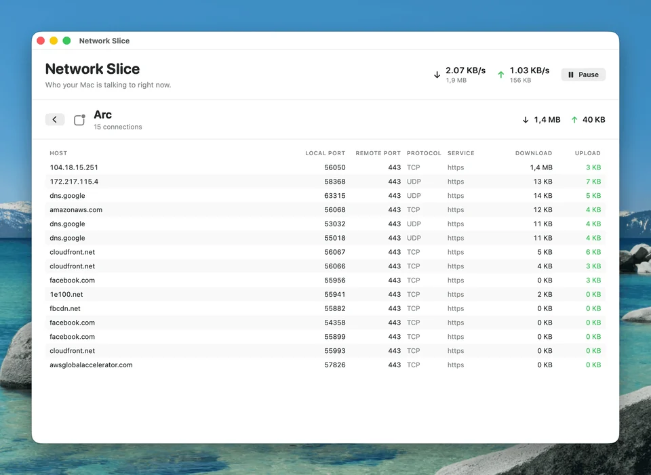Click the total download arrow icon
The height and width of the screenshot is (475, 651).
pyautogui.click(x=437, y=75)
